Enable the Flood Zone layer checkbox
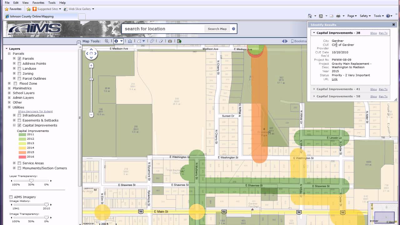The width and height of the screenshot is (400, 225). 15,83
